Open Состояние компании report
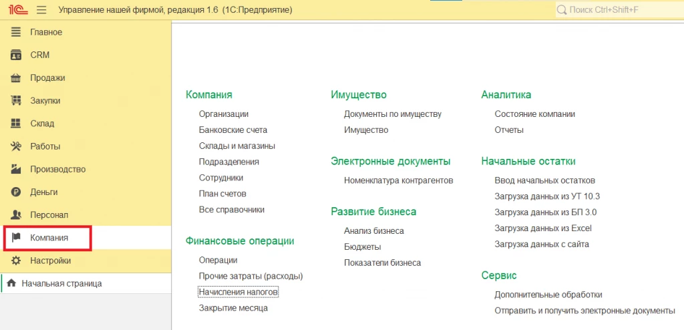This screenshot has height=330, width=684. [x=535, y=114]
